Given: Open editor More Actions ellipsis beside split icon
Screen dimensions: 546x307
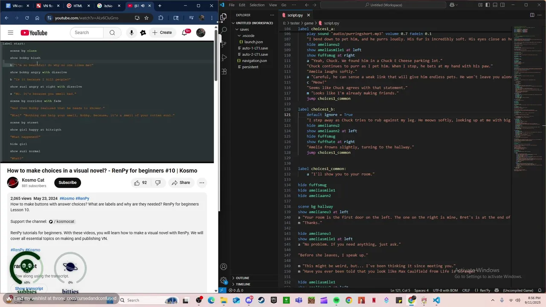Looking at the screenshot, I should [x=540, y=15].
